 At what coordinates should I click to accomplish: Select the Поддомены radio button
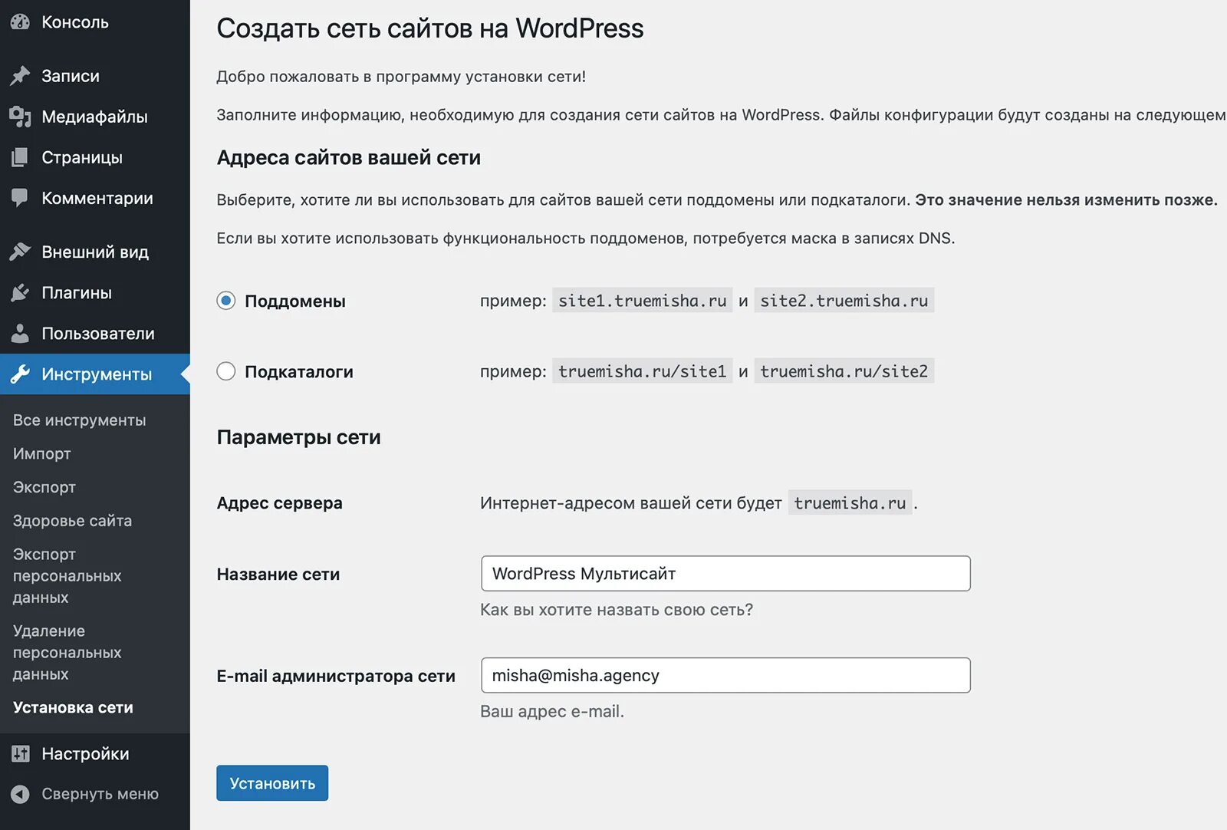(226, 301)
